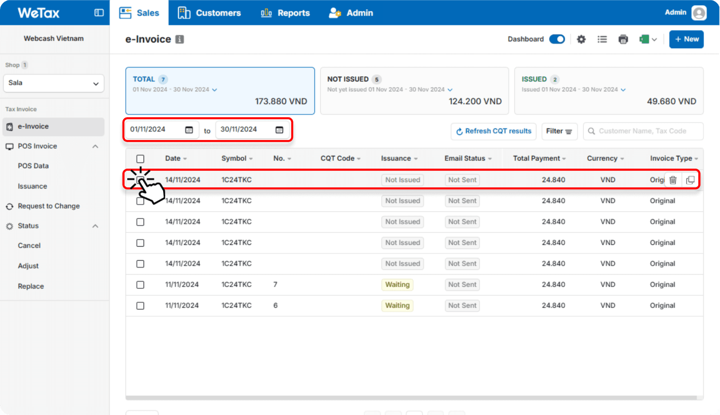Select the TOTAL summary card
This screenshot has height=415, width=720.
click(220, 91)
